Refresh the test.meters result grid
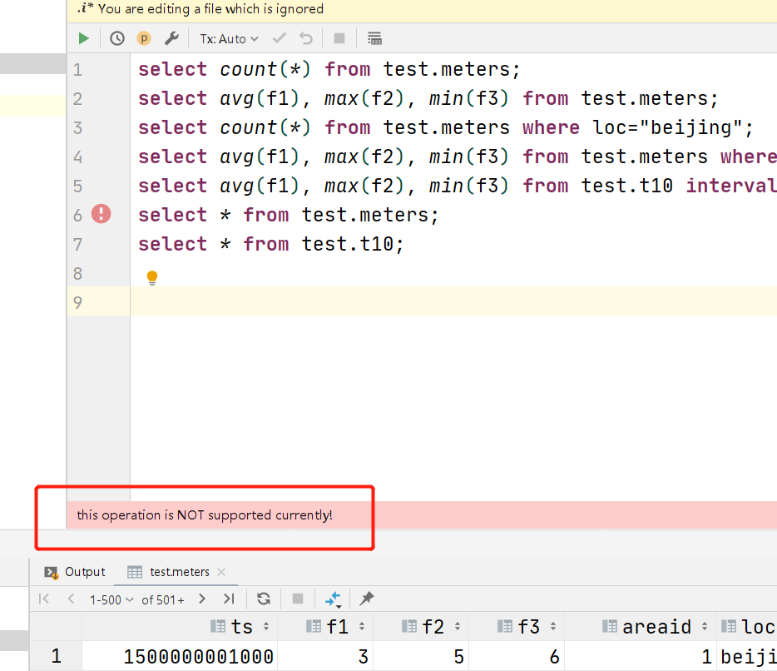777x671 pixels. pos(263,599)
